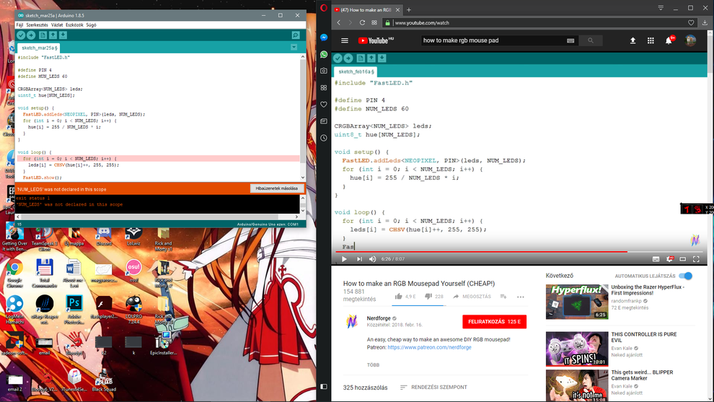Click the Opera menu logo
The image size is (714, 402).
pyautogui.click(x=324, y=8)
